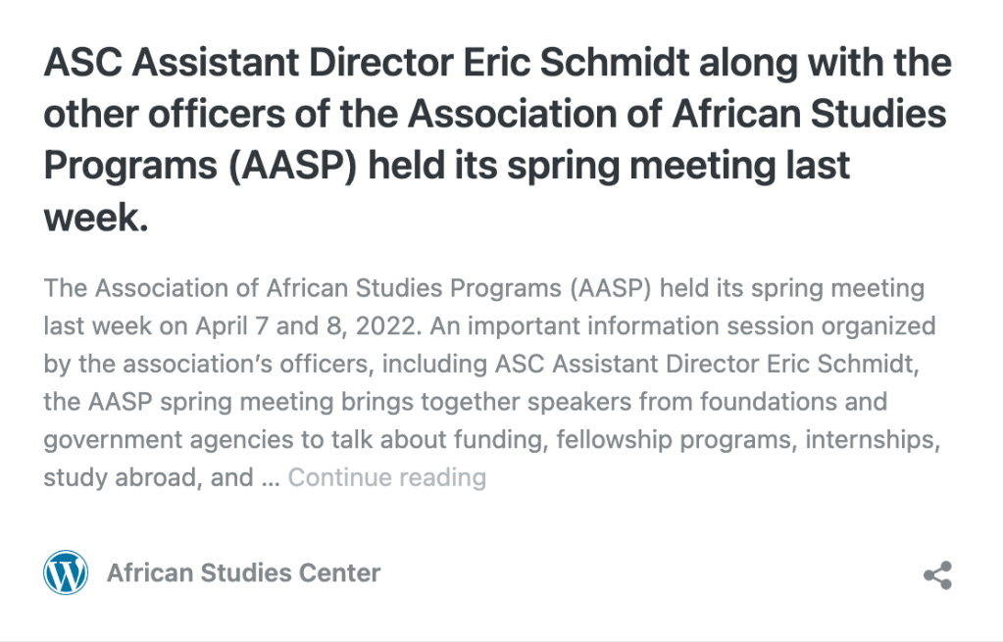Follow "Continue reading" after the ellipsis
Viewport: 1003px width, 642px height.
coord(386,477)
